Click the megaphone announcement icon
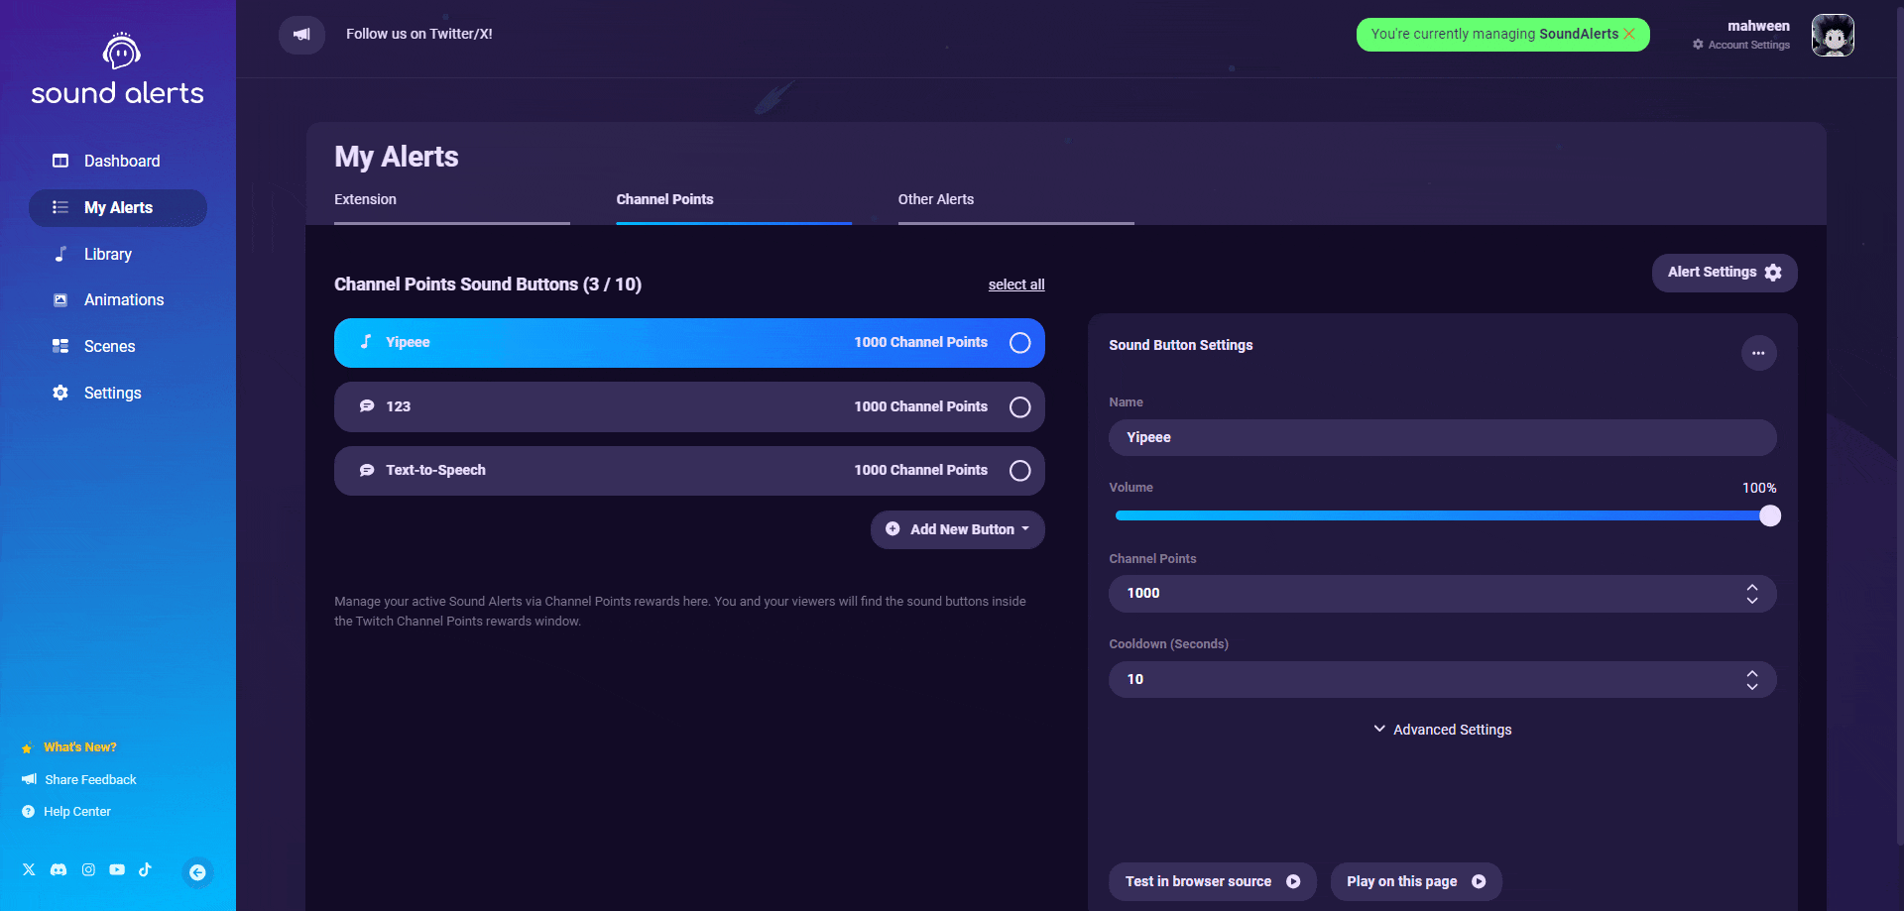 click(301, 35)
